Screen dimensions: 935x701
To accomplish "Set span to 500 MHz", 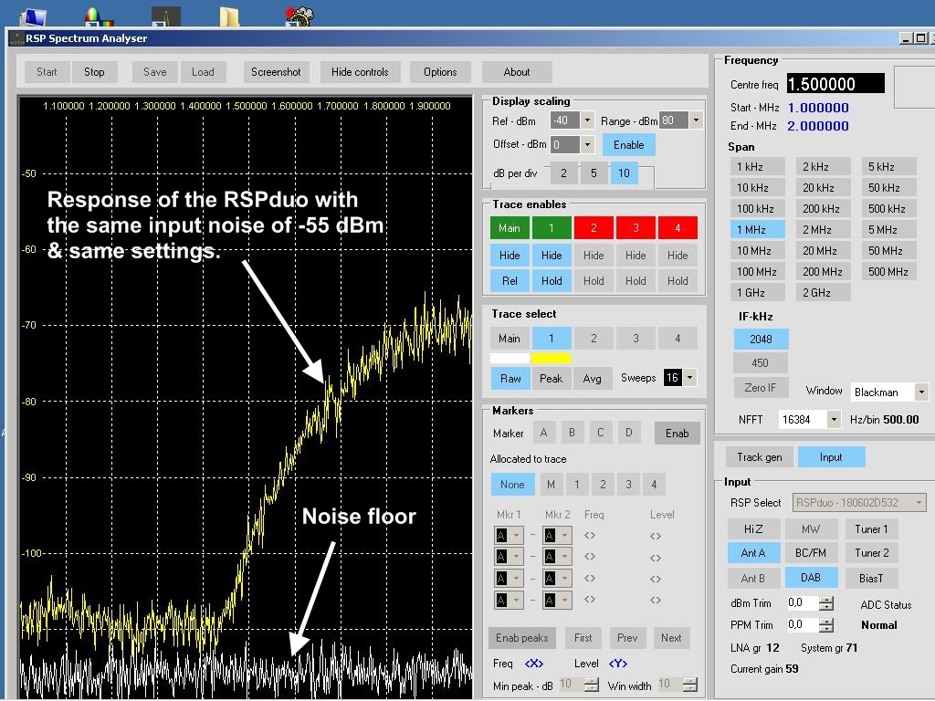I will [888, 272].
